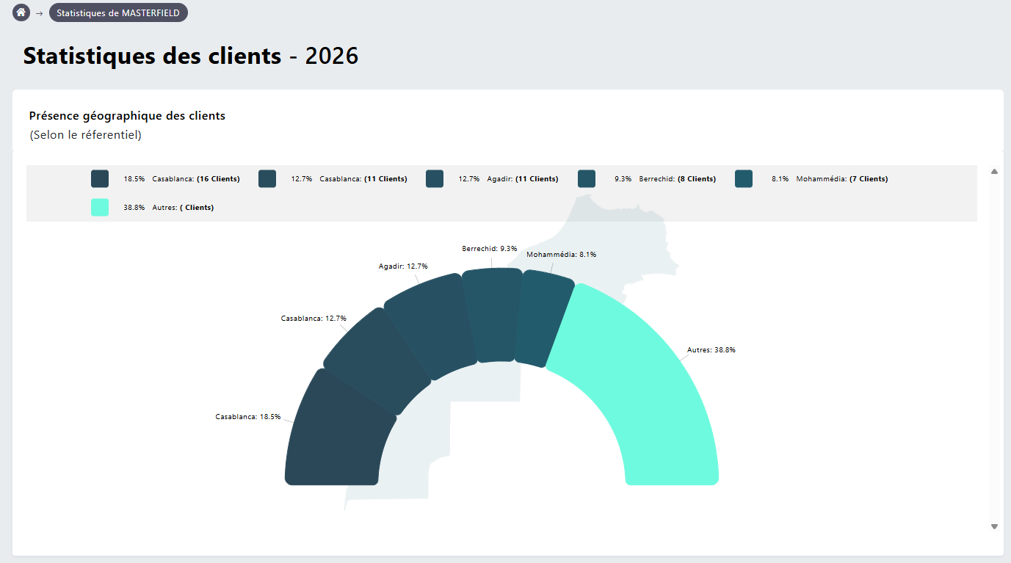Click chart label "Autres: 38.8%"
This screenshot has height=563, width=1011.
(x=711, y=350)
